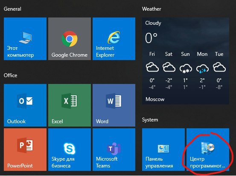Open Skype для бизнеса tile
The height and width of the screenshot is (176, 236).
coord(70,150)
